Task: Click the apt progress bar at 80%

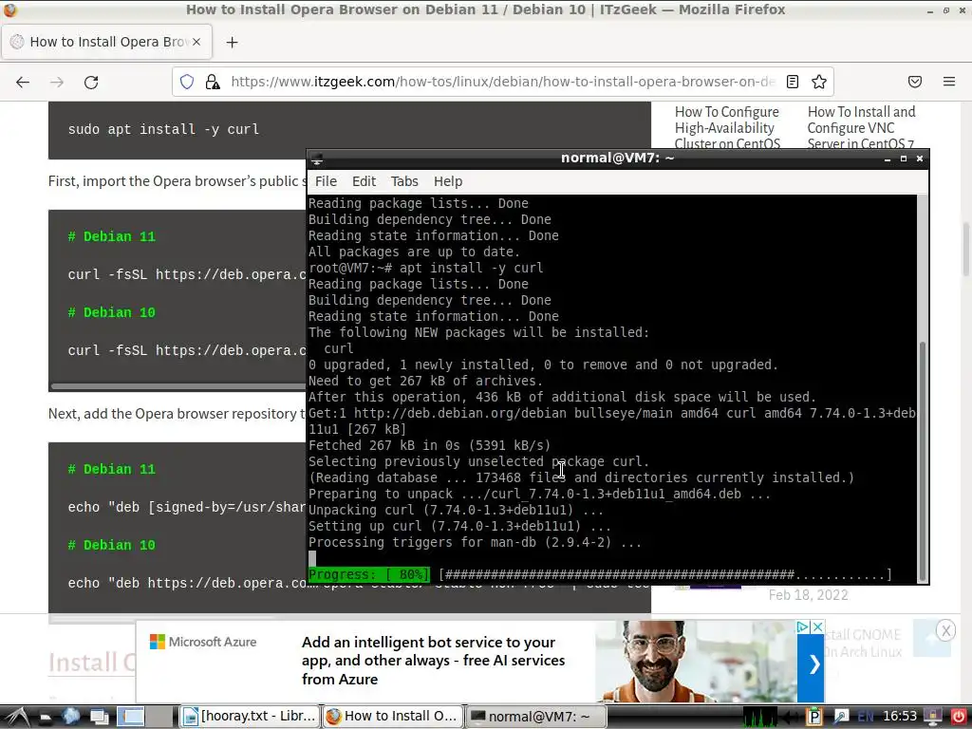Action: pyautogui.click(x=600, y=574)
